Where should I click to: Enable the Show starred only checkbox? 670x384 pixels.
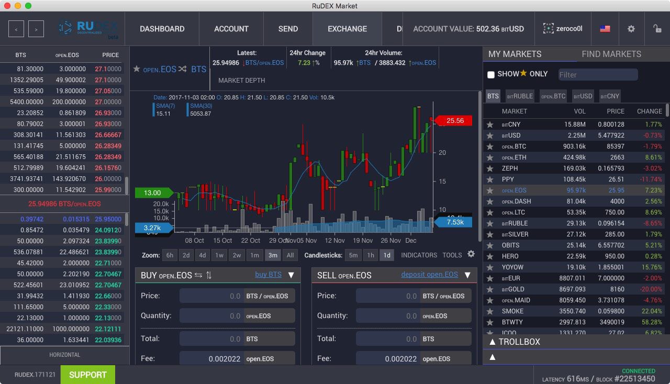(x=491, y=75)
